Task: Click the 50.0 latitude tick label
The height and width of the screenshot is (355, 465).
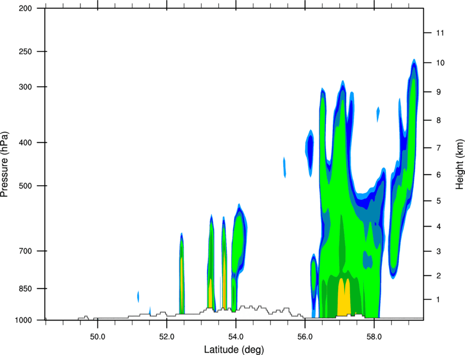Action: 97,337
